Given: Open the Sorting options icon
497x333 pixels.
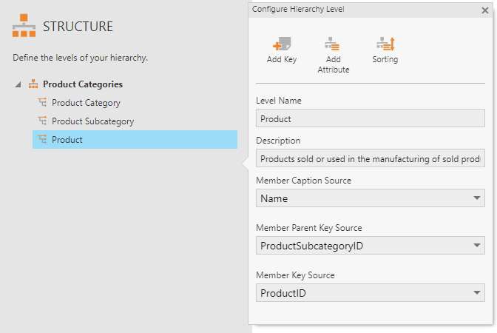Looking at the screenshot, I should 385,44.
